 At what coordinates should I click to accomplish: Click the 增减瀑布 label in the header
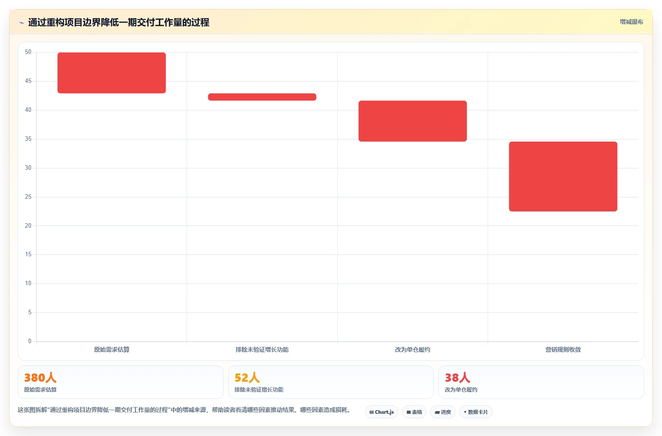click(x=631, y=22)
